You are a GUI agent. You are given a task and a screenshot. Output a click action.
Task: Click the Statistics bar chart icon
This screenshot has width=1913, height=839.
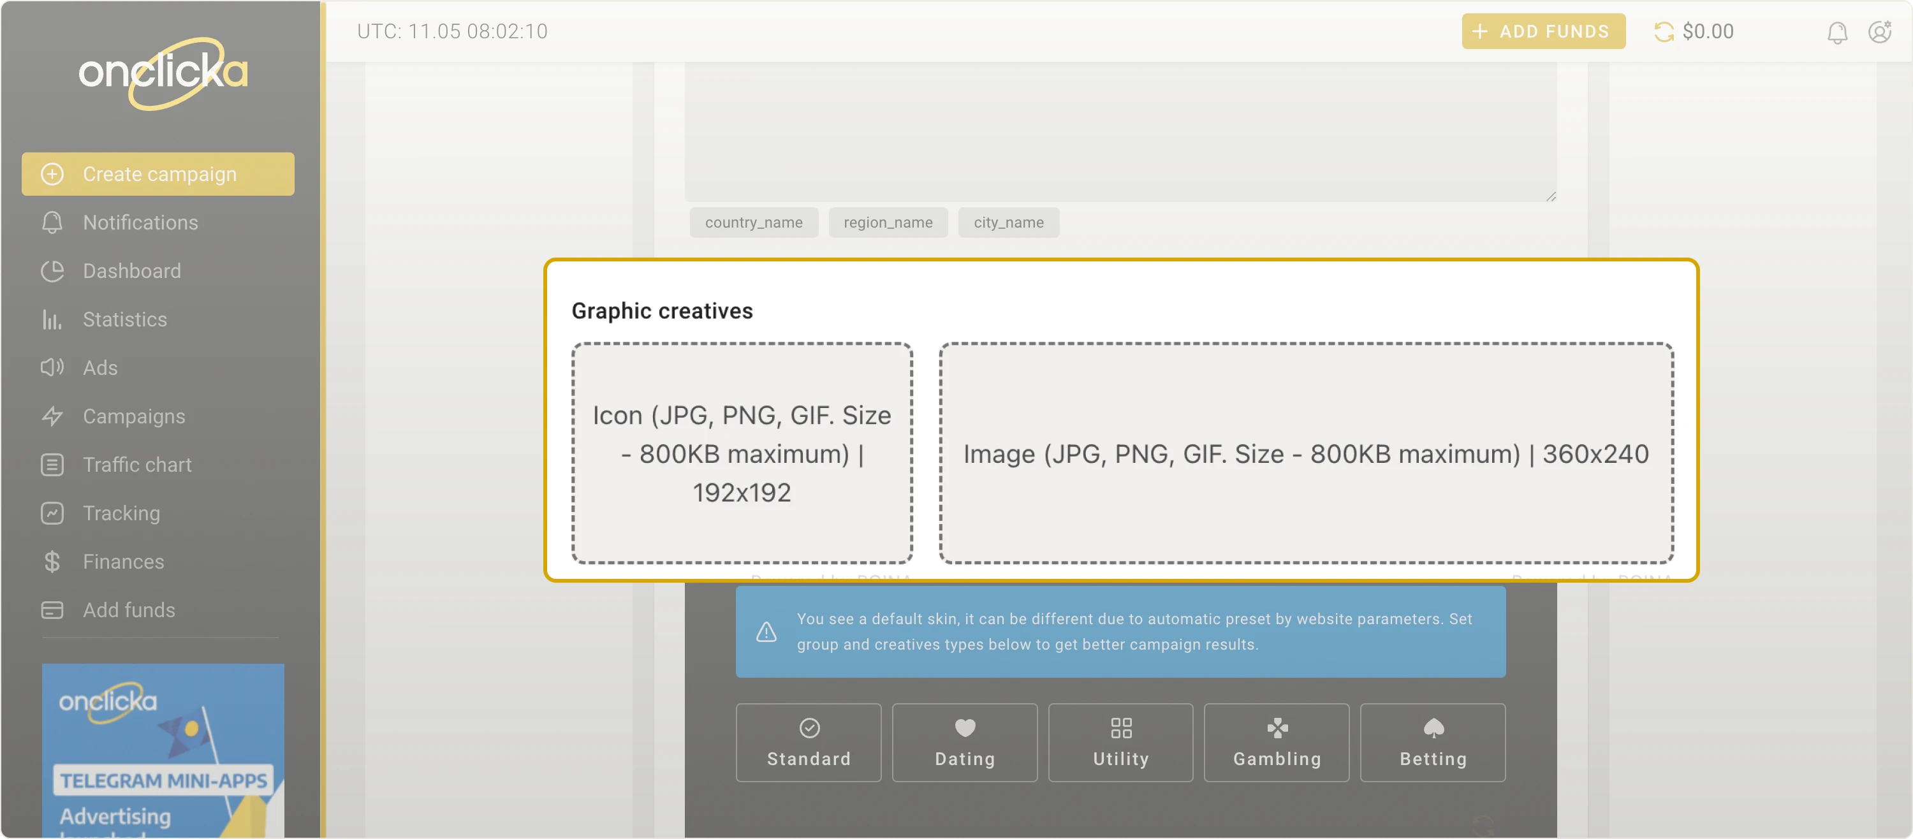click(51, 319)
